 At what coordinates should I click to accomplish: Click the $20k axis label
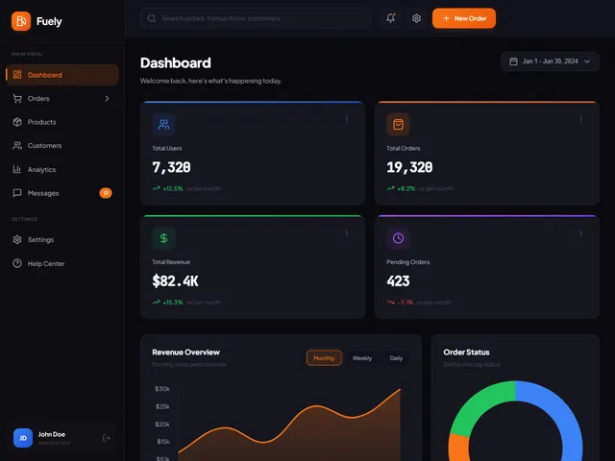[162, 425]
